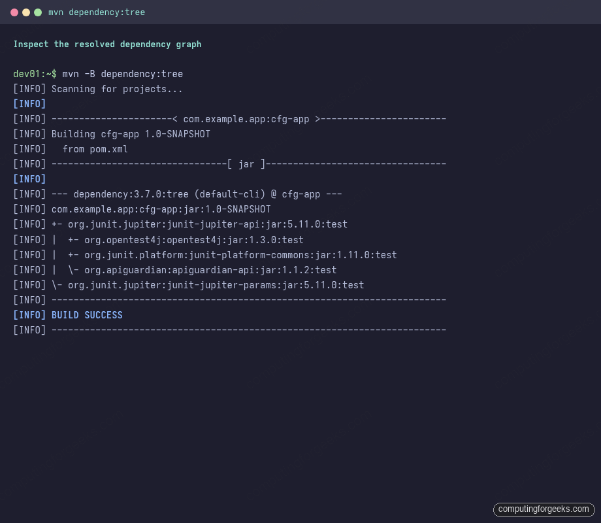Click the 'mvn dependency:tree' window title
Screen dimensions: 601x523
97,12
